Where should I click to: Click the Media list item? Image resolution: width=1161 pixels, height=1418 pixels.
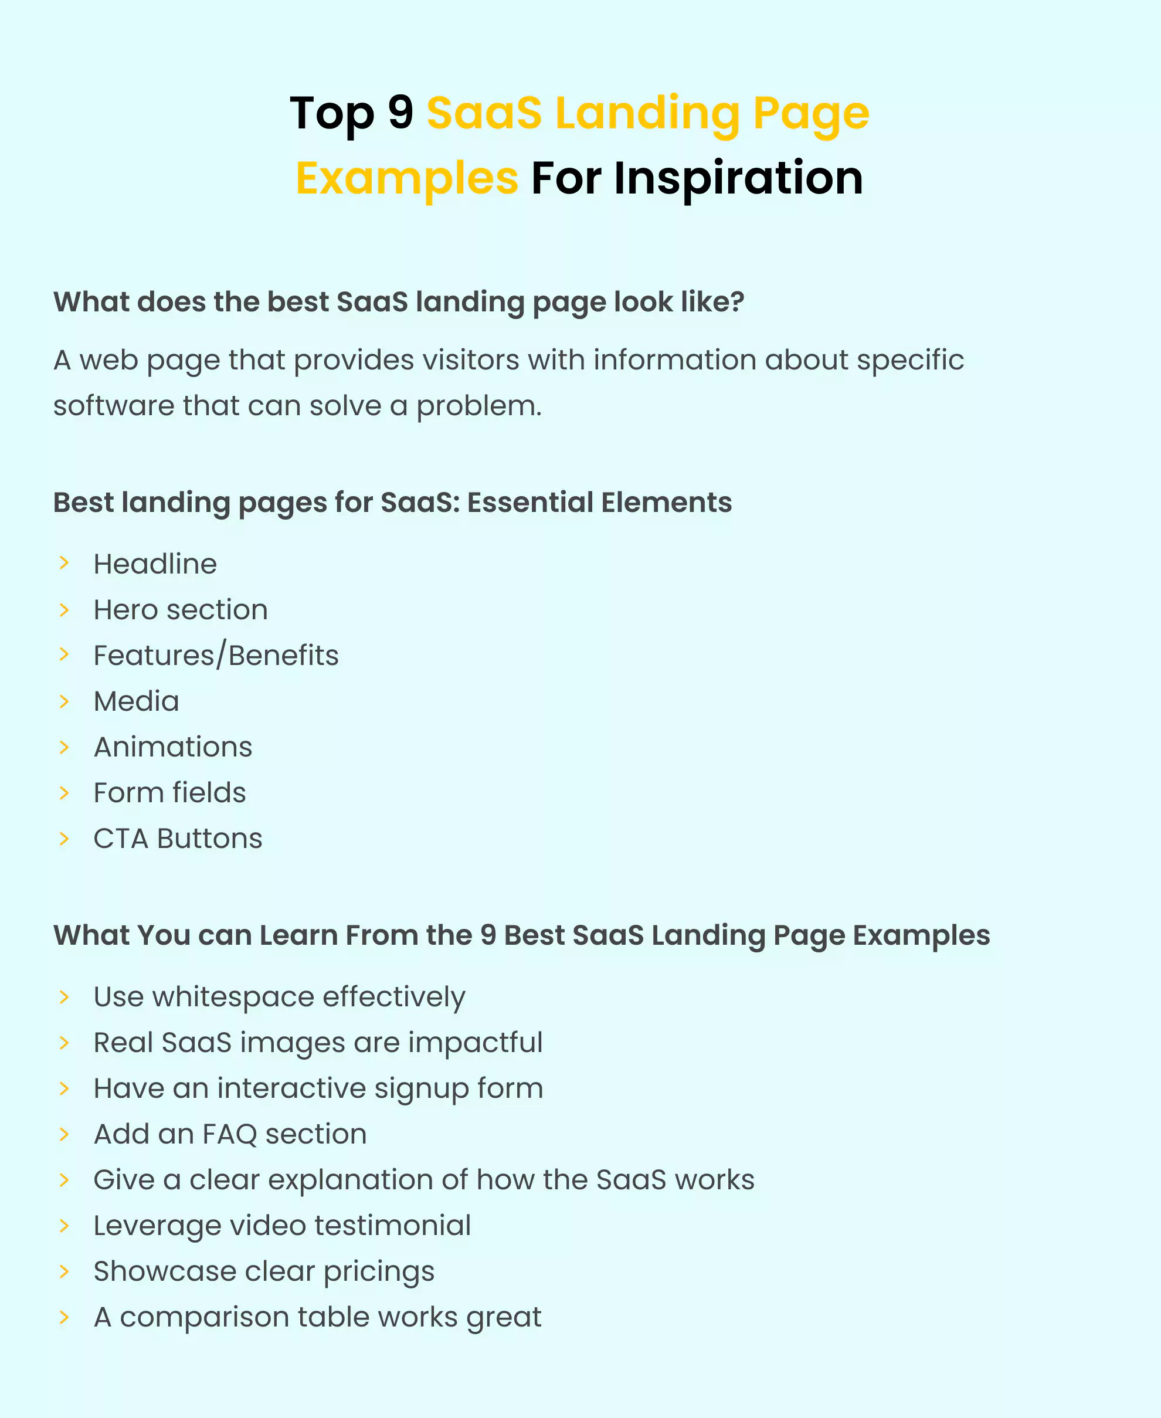coord(135,701)
